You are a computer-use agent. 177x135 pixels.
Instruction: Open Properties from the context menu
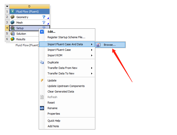click(x=54, y=114)
